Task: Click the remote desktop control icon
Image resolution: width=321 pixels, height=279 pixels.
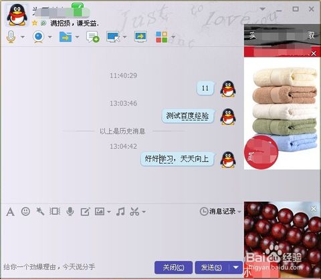Action: pos(114,37)
